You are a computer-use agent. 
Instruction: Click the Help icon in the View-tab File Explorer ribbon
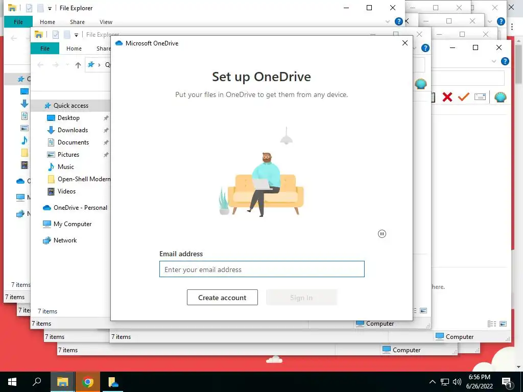[398, 21]
